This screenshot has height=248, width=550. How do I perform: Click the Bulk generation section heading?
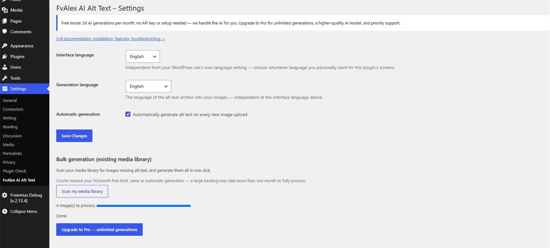104,159
